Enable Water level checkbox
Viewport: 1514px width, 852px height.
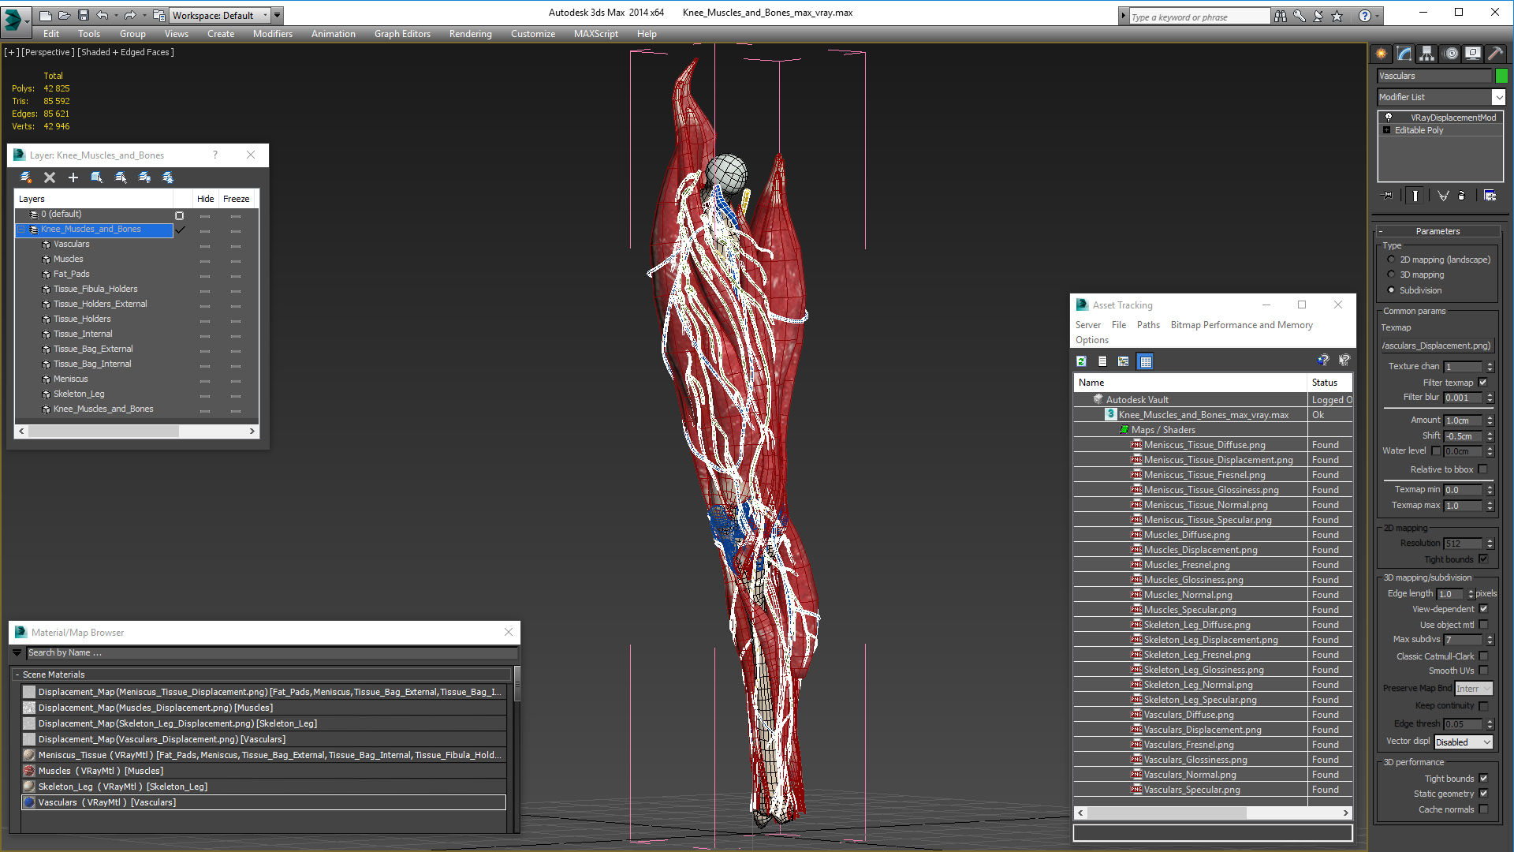tap(1436, 451)
